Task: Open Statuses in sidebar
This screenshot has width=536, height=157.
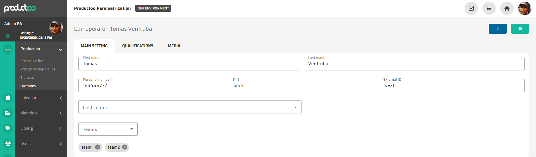Action: point(27,78)
